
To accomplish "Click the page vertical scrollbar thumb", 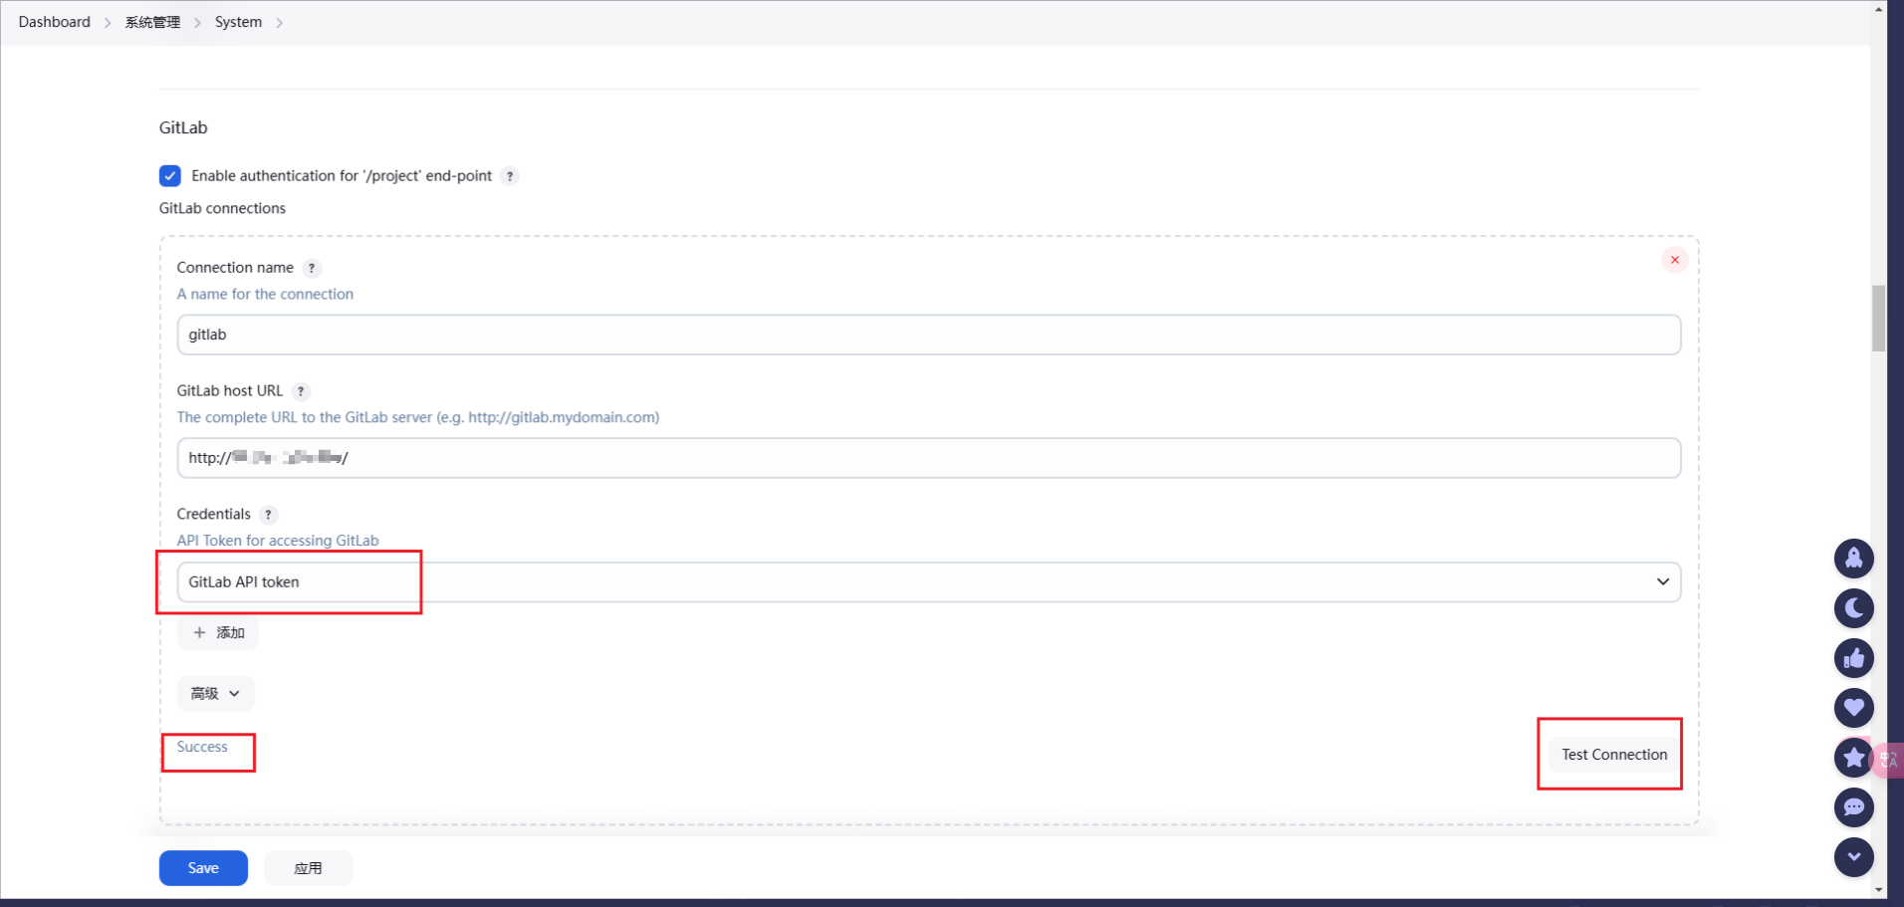I will tap(1879, 319).
